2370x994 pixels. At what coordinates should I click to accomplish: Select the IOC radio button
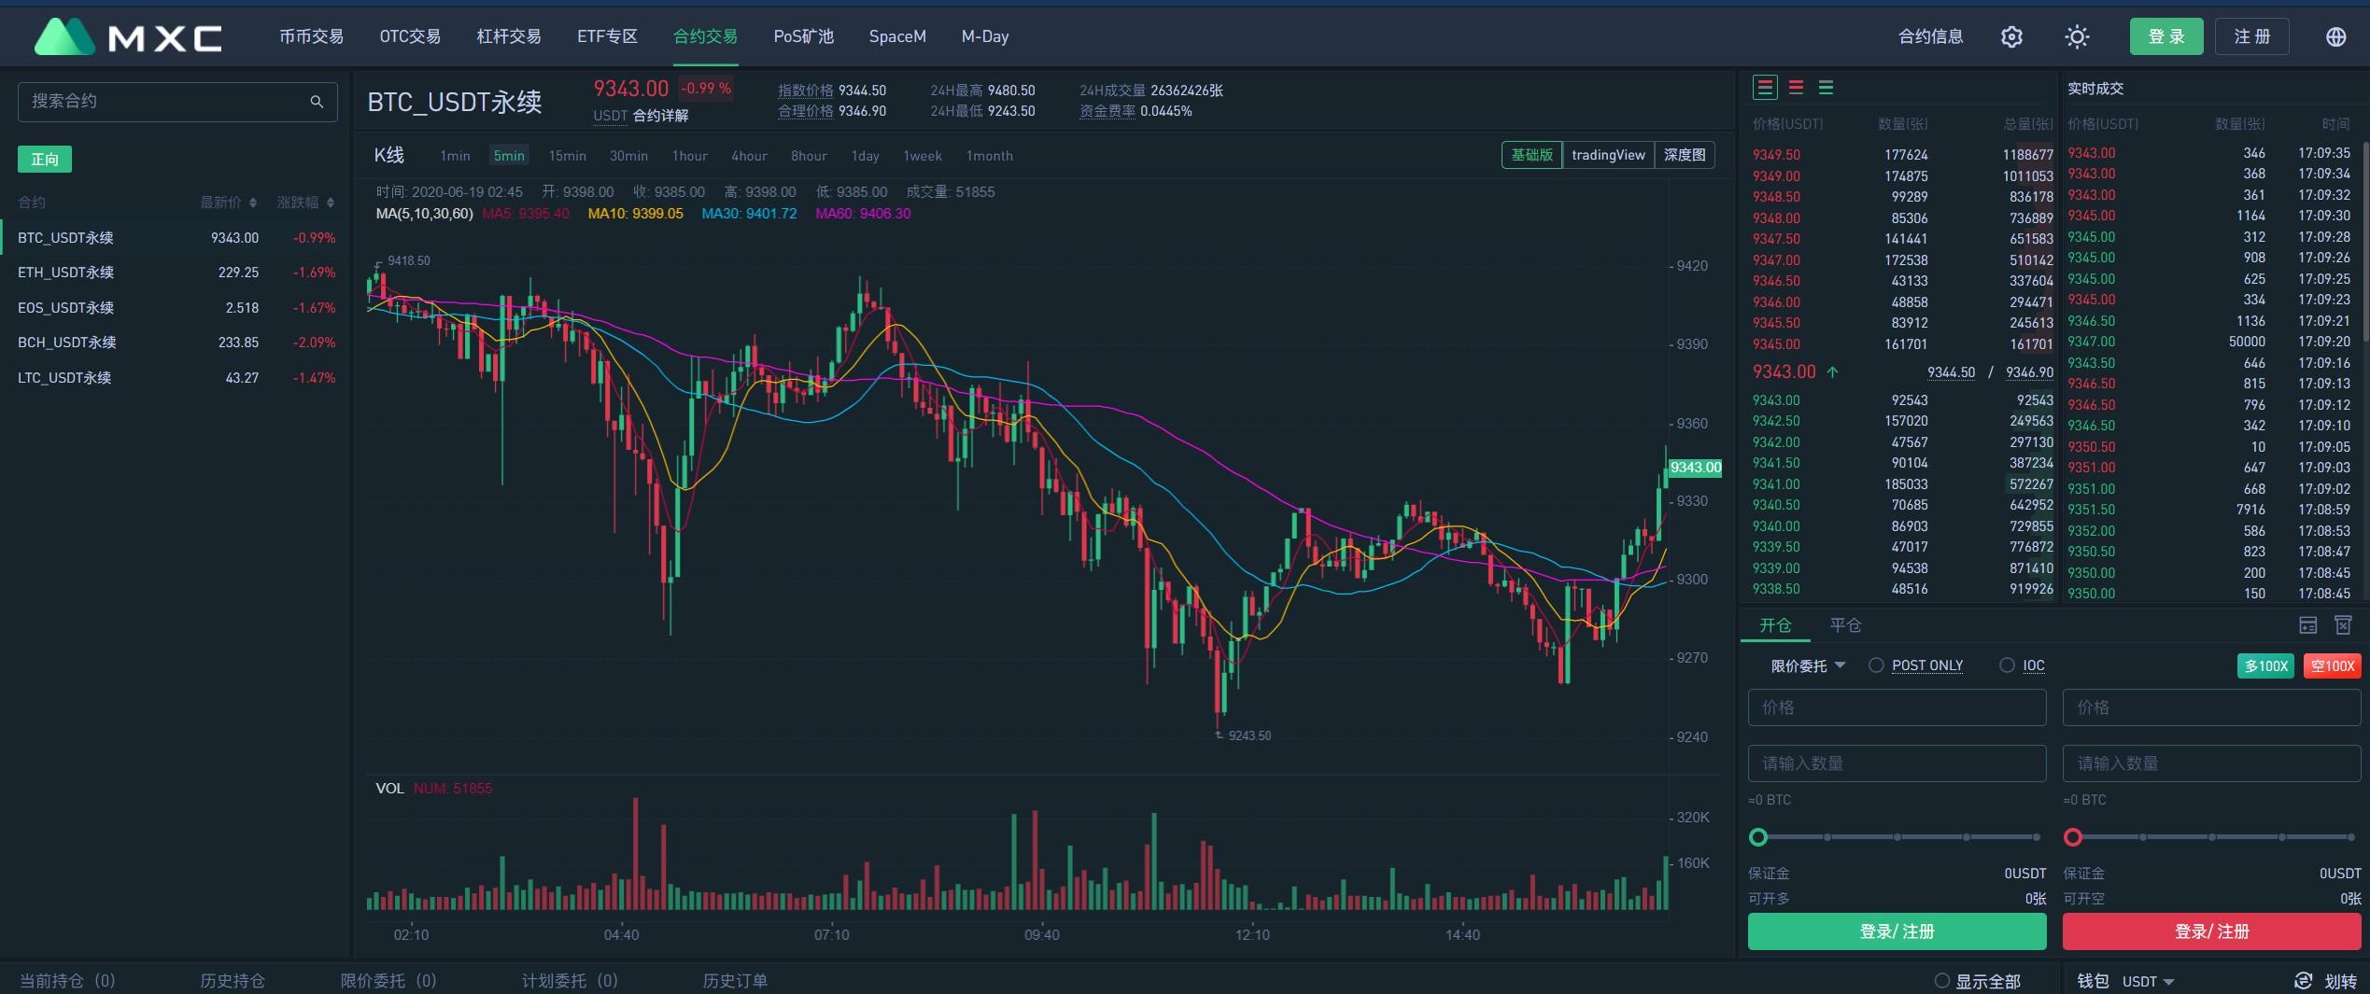pos(2007,665)
